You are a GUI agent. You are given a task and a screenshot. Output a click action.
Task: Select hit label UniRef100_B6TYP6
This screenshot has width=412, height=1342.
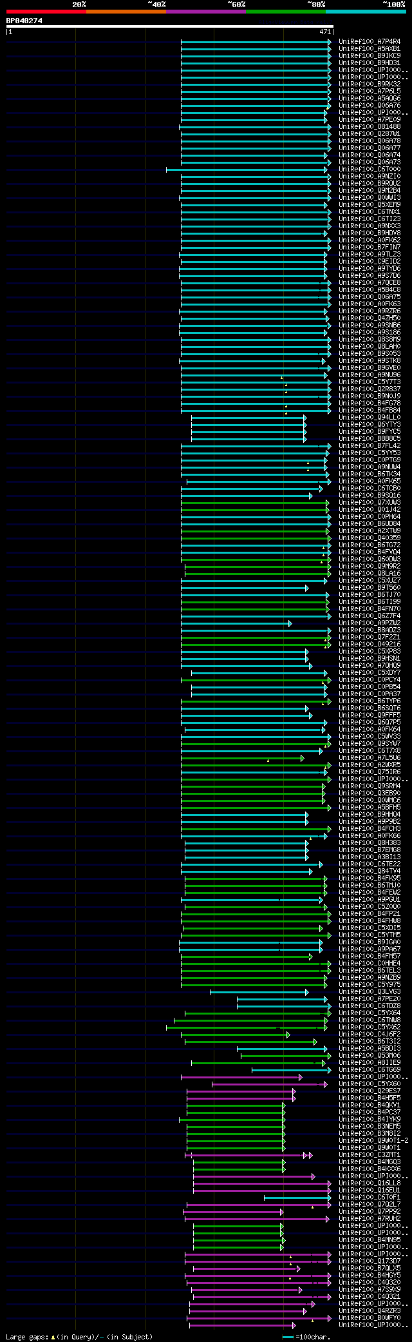click(370, 701)
